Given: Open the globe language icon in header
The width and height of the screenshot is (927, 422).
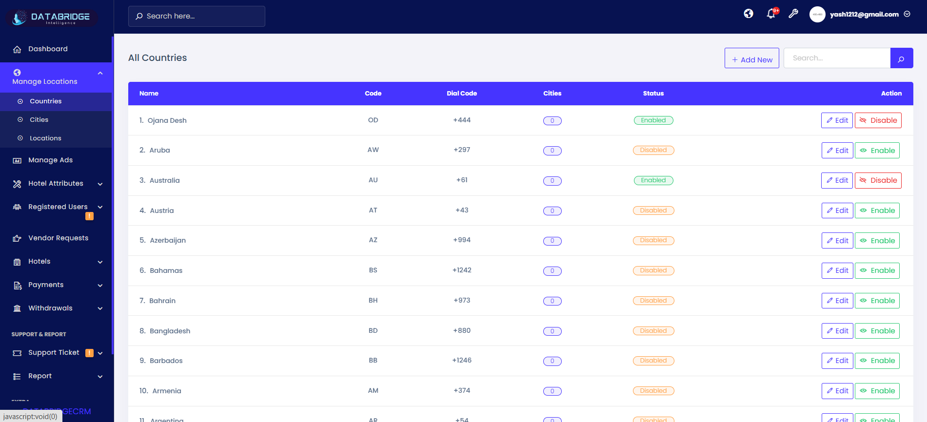Looking at the screenshot, I should pyautogui.click(x=749, y=14).
